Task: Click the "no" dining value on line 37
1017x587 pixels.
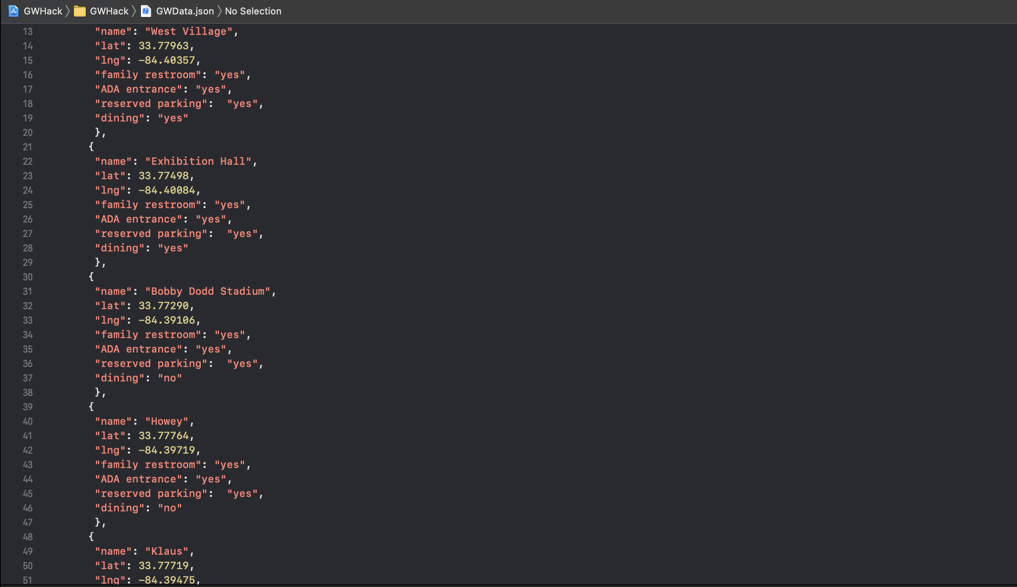Action: pos(170,378)
